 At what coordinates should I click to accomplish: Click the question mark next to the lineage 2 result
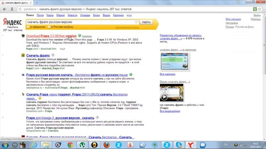[x=97, y=118]
